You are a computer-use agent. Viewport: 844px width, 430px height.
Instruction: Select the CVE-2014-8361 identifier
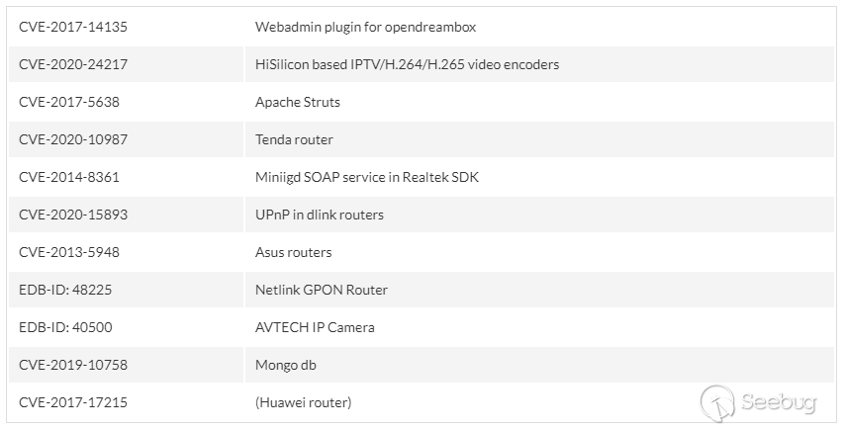[x=69, y=177]
